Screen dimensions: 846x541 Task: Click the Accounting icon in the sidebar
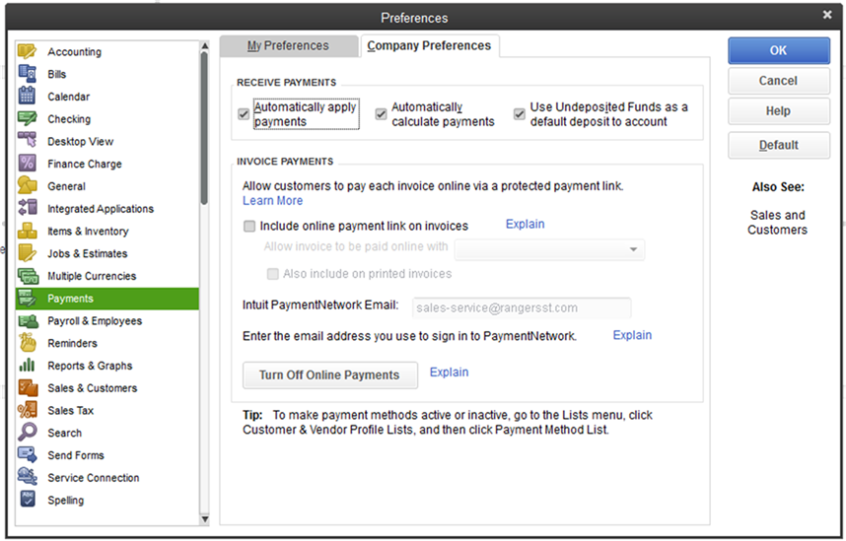[28, 51]
